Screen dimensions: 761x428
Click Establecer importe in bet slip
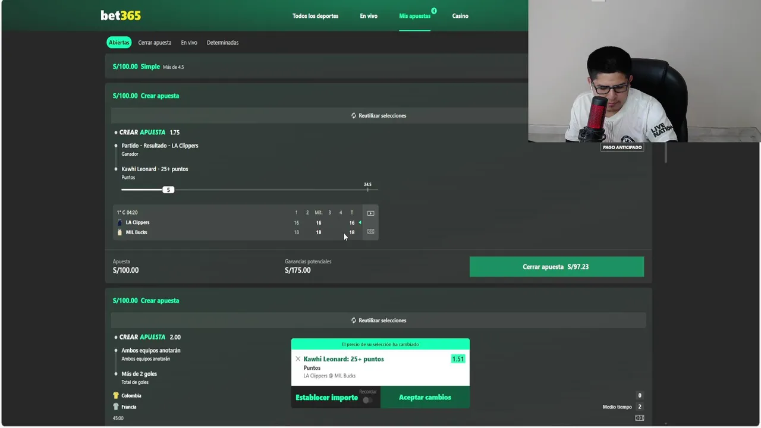326,398
